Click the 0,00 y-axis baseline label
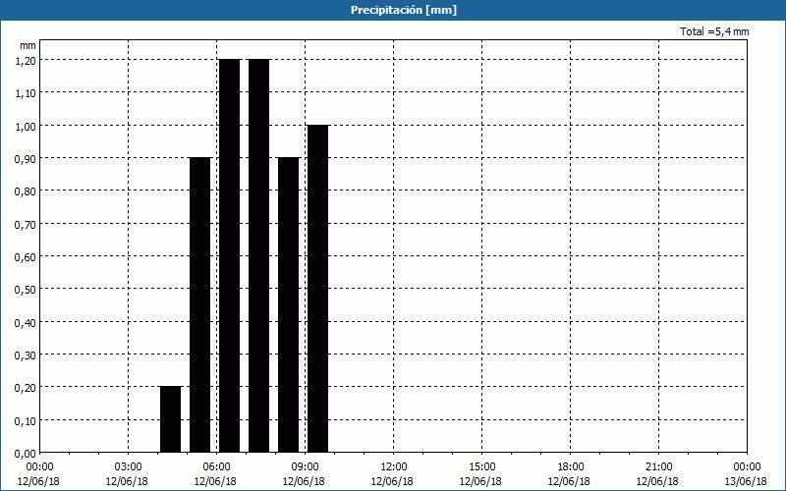 click(x=26, y=453)
